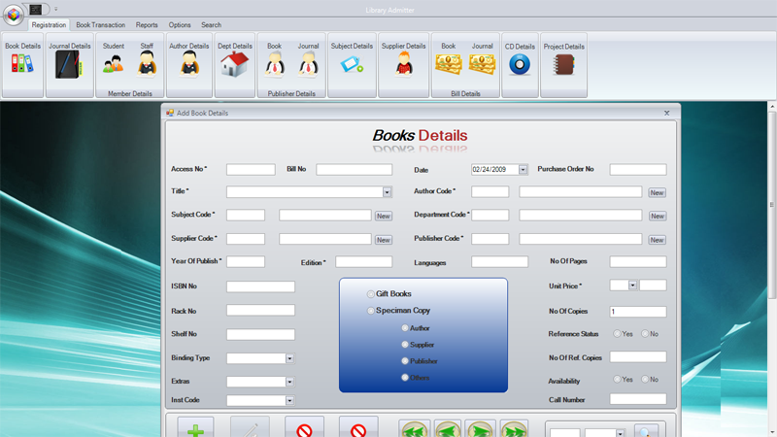This screenshot has height=437, width=777.
Task: Open CD Details disc icon
Action: 520,64
